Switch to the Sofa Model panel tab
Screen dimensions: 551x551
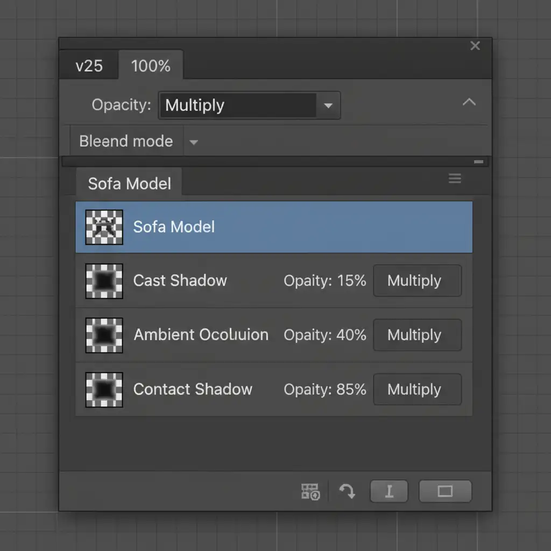click(x=129, y=183)
